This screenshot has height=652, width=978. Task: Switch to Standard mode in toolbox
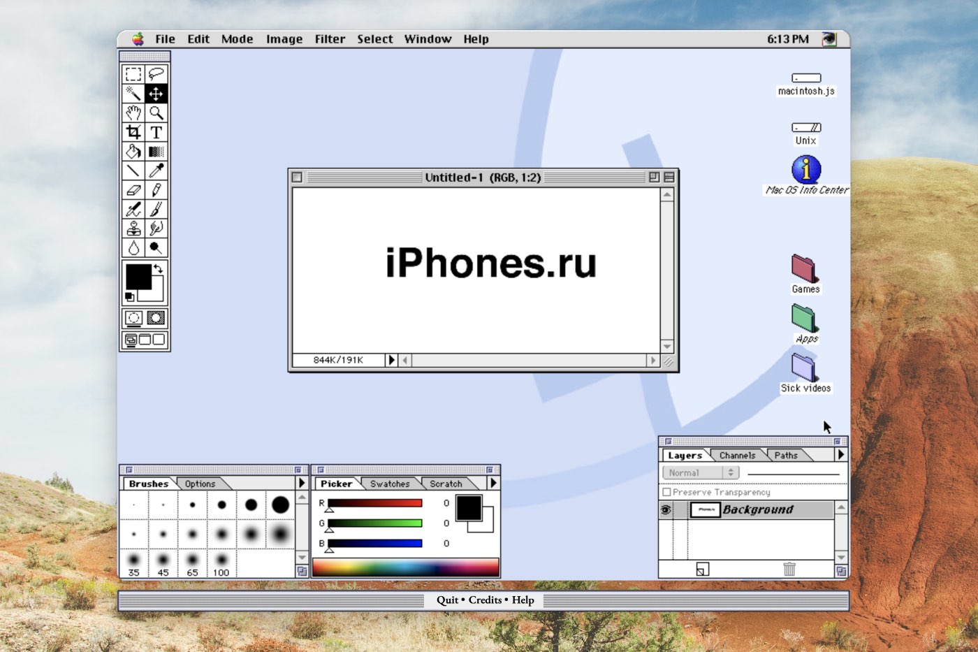[133, 319]
